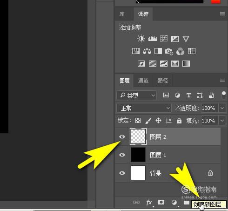Switch to the 库 tab
The image size is (228, 211).
(x=122, y=14)
